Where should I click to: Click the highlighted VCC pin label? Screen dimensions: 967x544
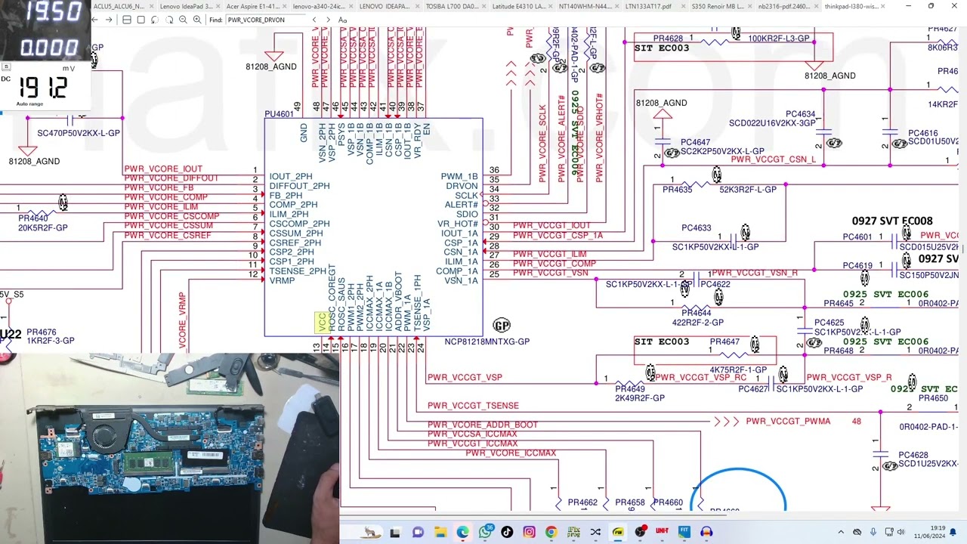click(x=322, y=323)
